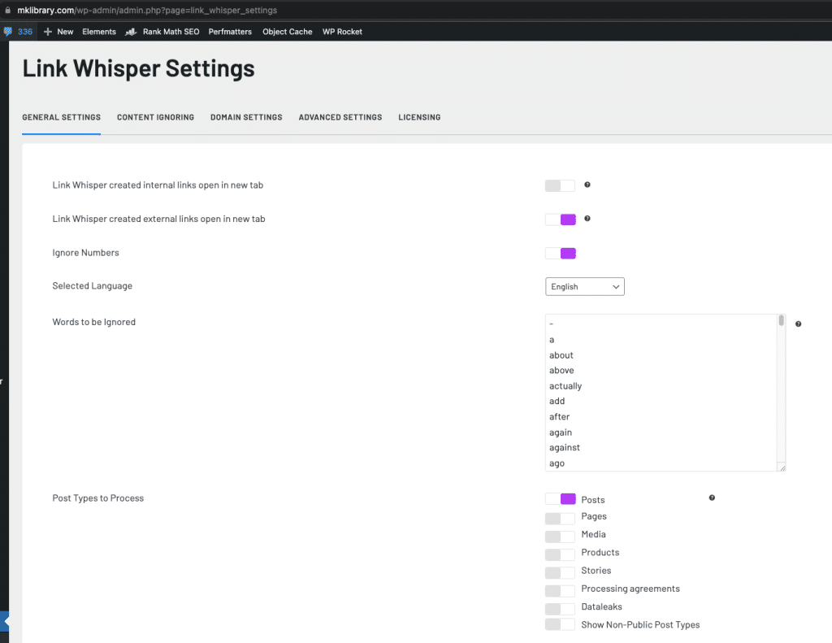This screenshot has height=643, width=832.
Task: Open the Advanced Settings tab
Action: pyautogui.click(x=340, y=117)
